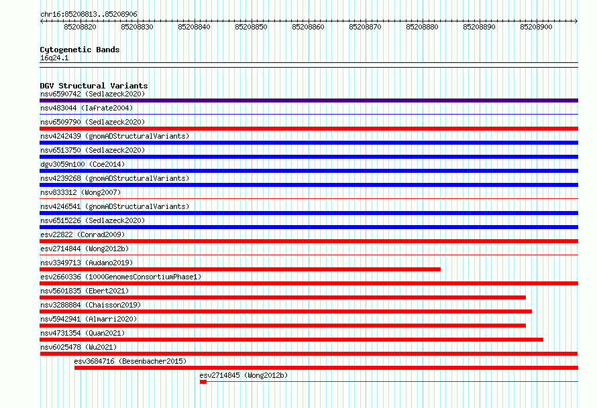Screen dimensions: 597x408
Task: Click the red esv22822 variant bar
Action: (x=309, y=241)
